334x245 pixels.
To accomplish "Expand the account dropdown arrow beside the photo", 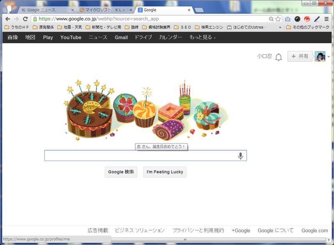I will coord(329,57).
